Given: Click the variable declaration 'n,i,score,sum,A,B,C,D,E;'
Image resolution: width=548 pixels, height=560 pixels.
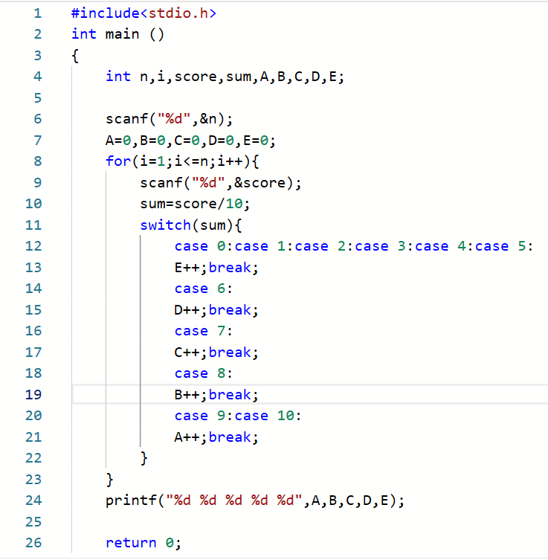Looking at the screenshot, I should click(x=242, y=77).
